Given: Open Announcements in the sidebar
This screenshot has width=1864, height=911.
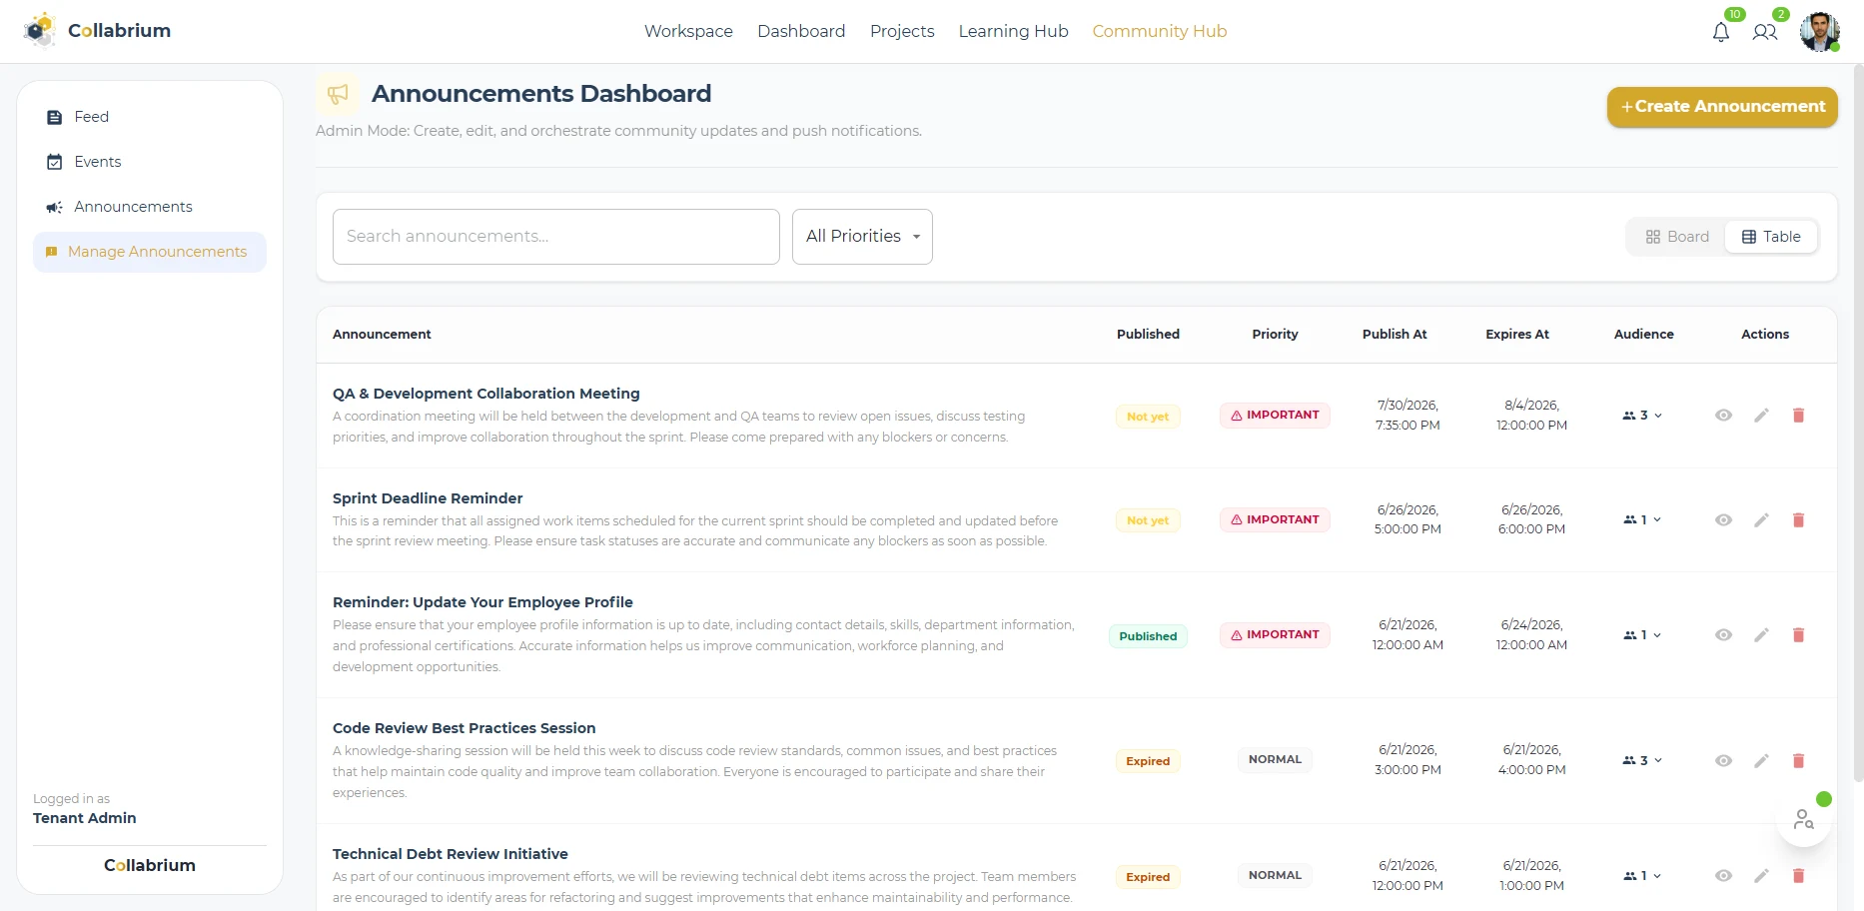Looking at the screenshot, I should 150,207.
